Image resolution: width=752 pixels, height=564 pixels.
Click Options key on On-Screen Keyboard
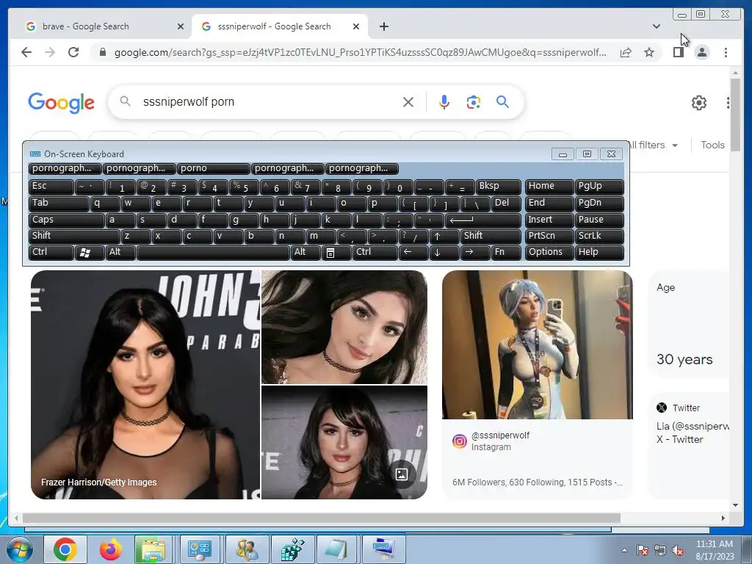[549, 253]
